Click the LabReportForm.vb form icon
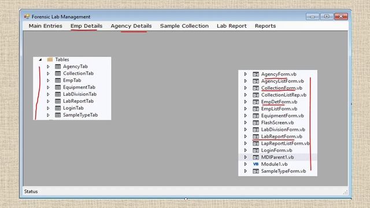This screenshot has width=370, height=208. pos(256,136)
